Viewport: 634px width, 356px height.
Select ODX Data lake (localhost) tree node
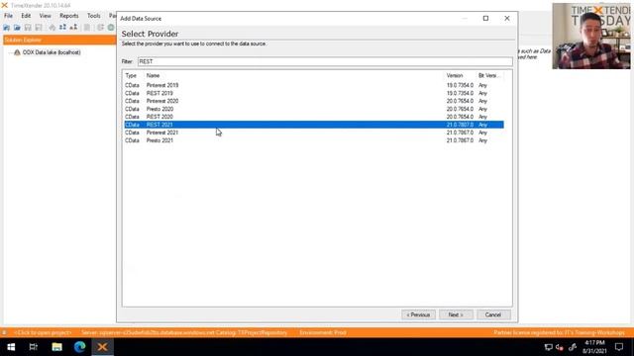52,52
